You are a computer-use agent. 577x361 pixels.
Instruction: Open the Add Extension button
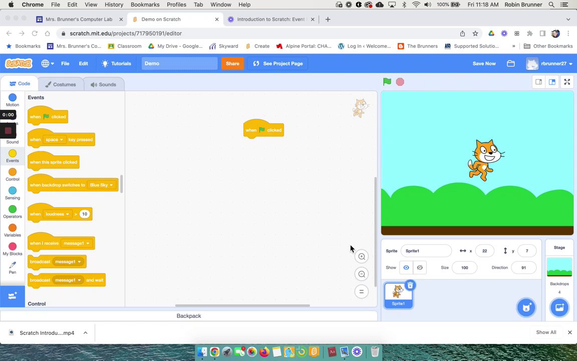[13, 296]
